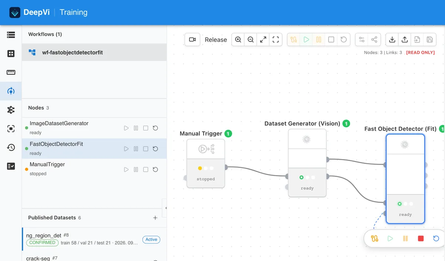The width and height of the screenshot is (445, 261).
Task: Click the Active badge on ng_region_det
Action: click(151, 239)
